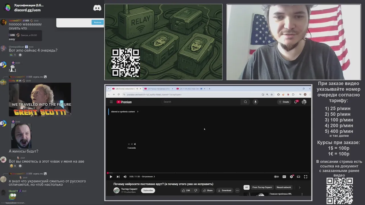365x205 pixels.
Task: Click the browser address bar URL
Action: [x=154, y=95]
